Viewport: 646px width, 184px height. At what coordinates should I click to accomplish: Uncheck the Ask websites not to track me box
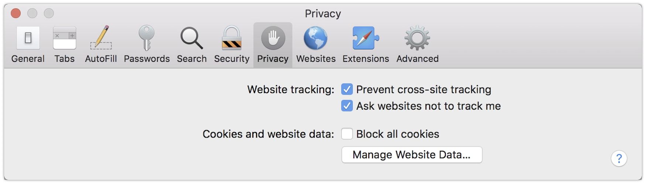pyautogui.click(x=347, y=106)
